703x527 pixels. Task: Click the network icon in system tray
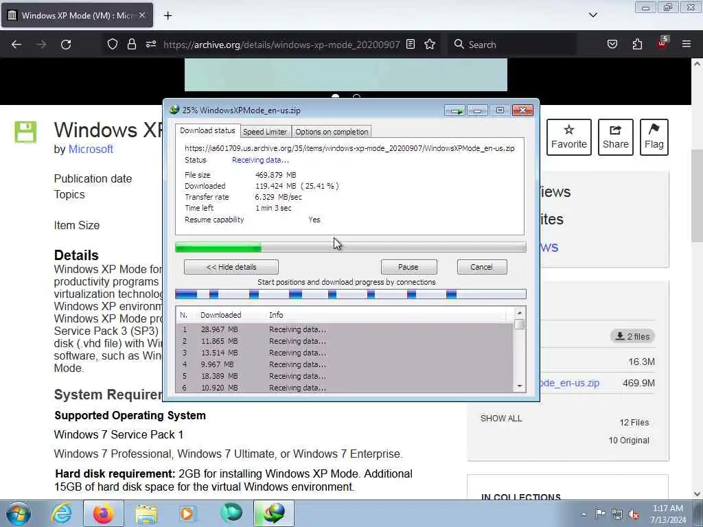tap(617, 515)
